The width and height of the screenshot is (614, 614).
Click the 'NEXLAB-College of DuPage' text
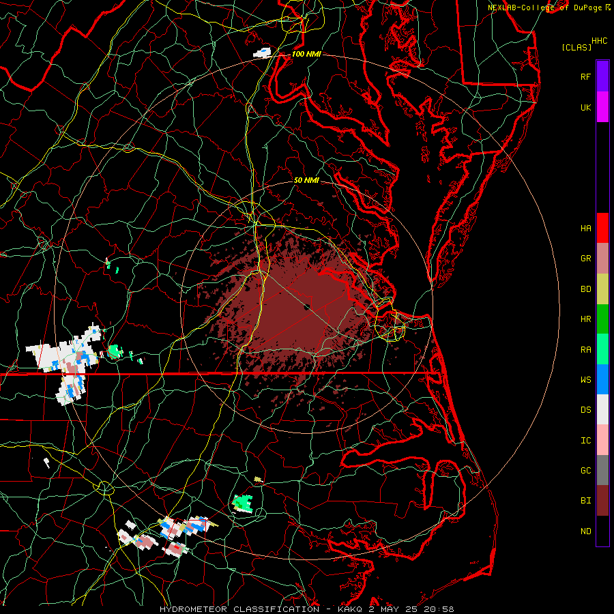click(x=544, y=8)
